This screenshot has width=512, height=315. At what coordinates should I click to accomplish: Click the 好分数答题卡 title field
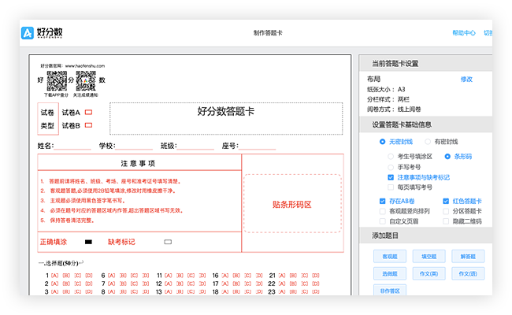coord(225,112)
